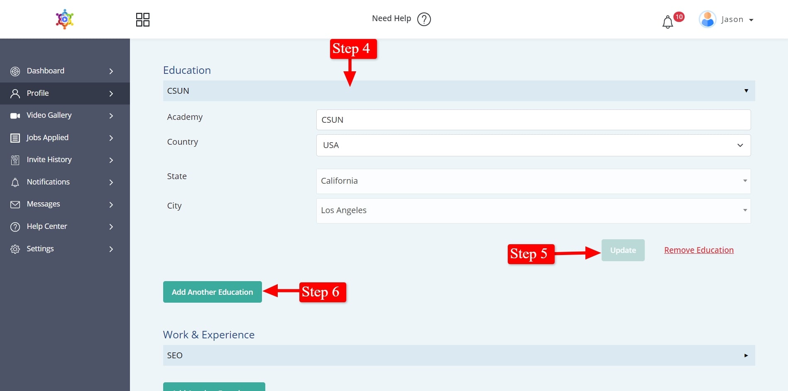788x391 pixels.
Task: Click the colorful app logo
Action: [65, 19]
